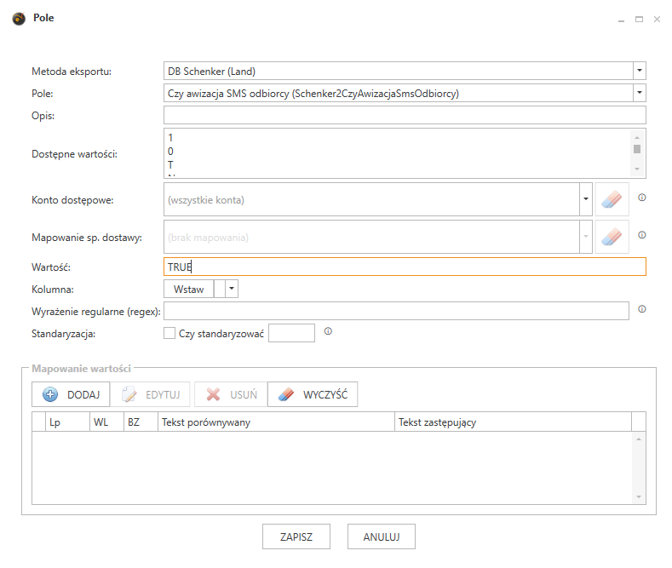Image resolution: width=672 pixels, height=568 pixels.
Task: Show info for Mapowanie sp. dostawy
Action: point(641,235)
